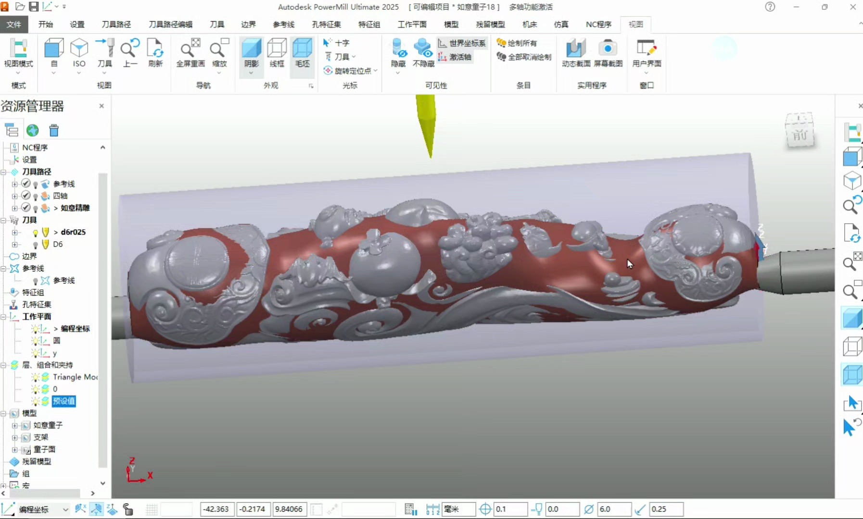Click the right-side cursor select tool icon
863x519 pixels.
pos(851,403)
